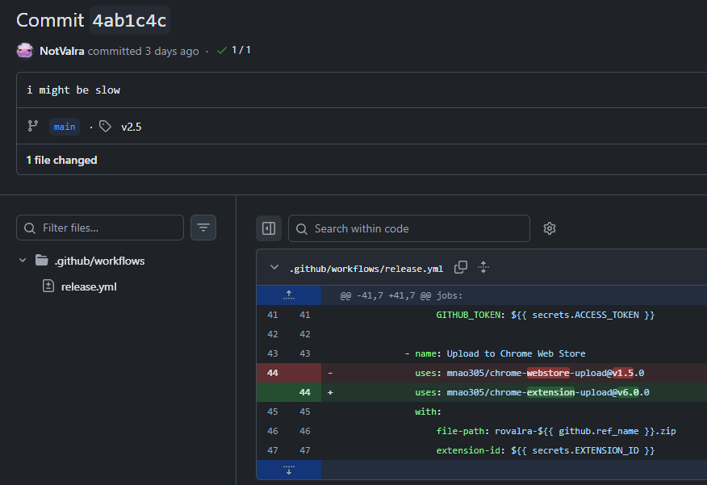This screenshot has width=707, height=485.
Task: Click the magnifier icon in Filter files
Action: point(30,228)
